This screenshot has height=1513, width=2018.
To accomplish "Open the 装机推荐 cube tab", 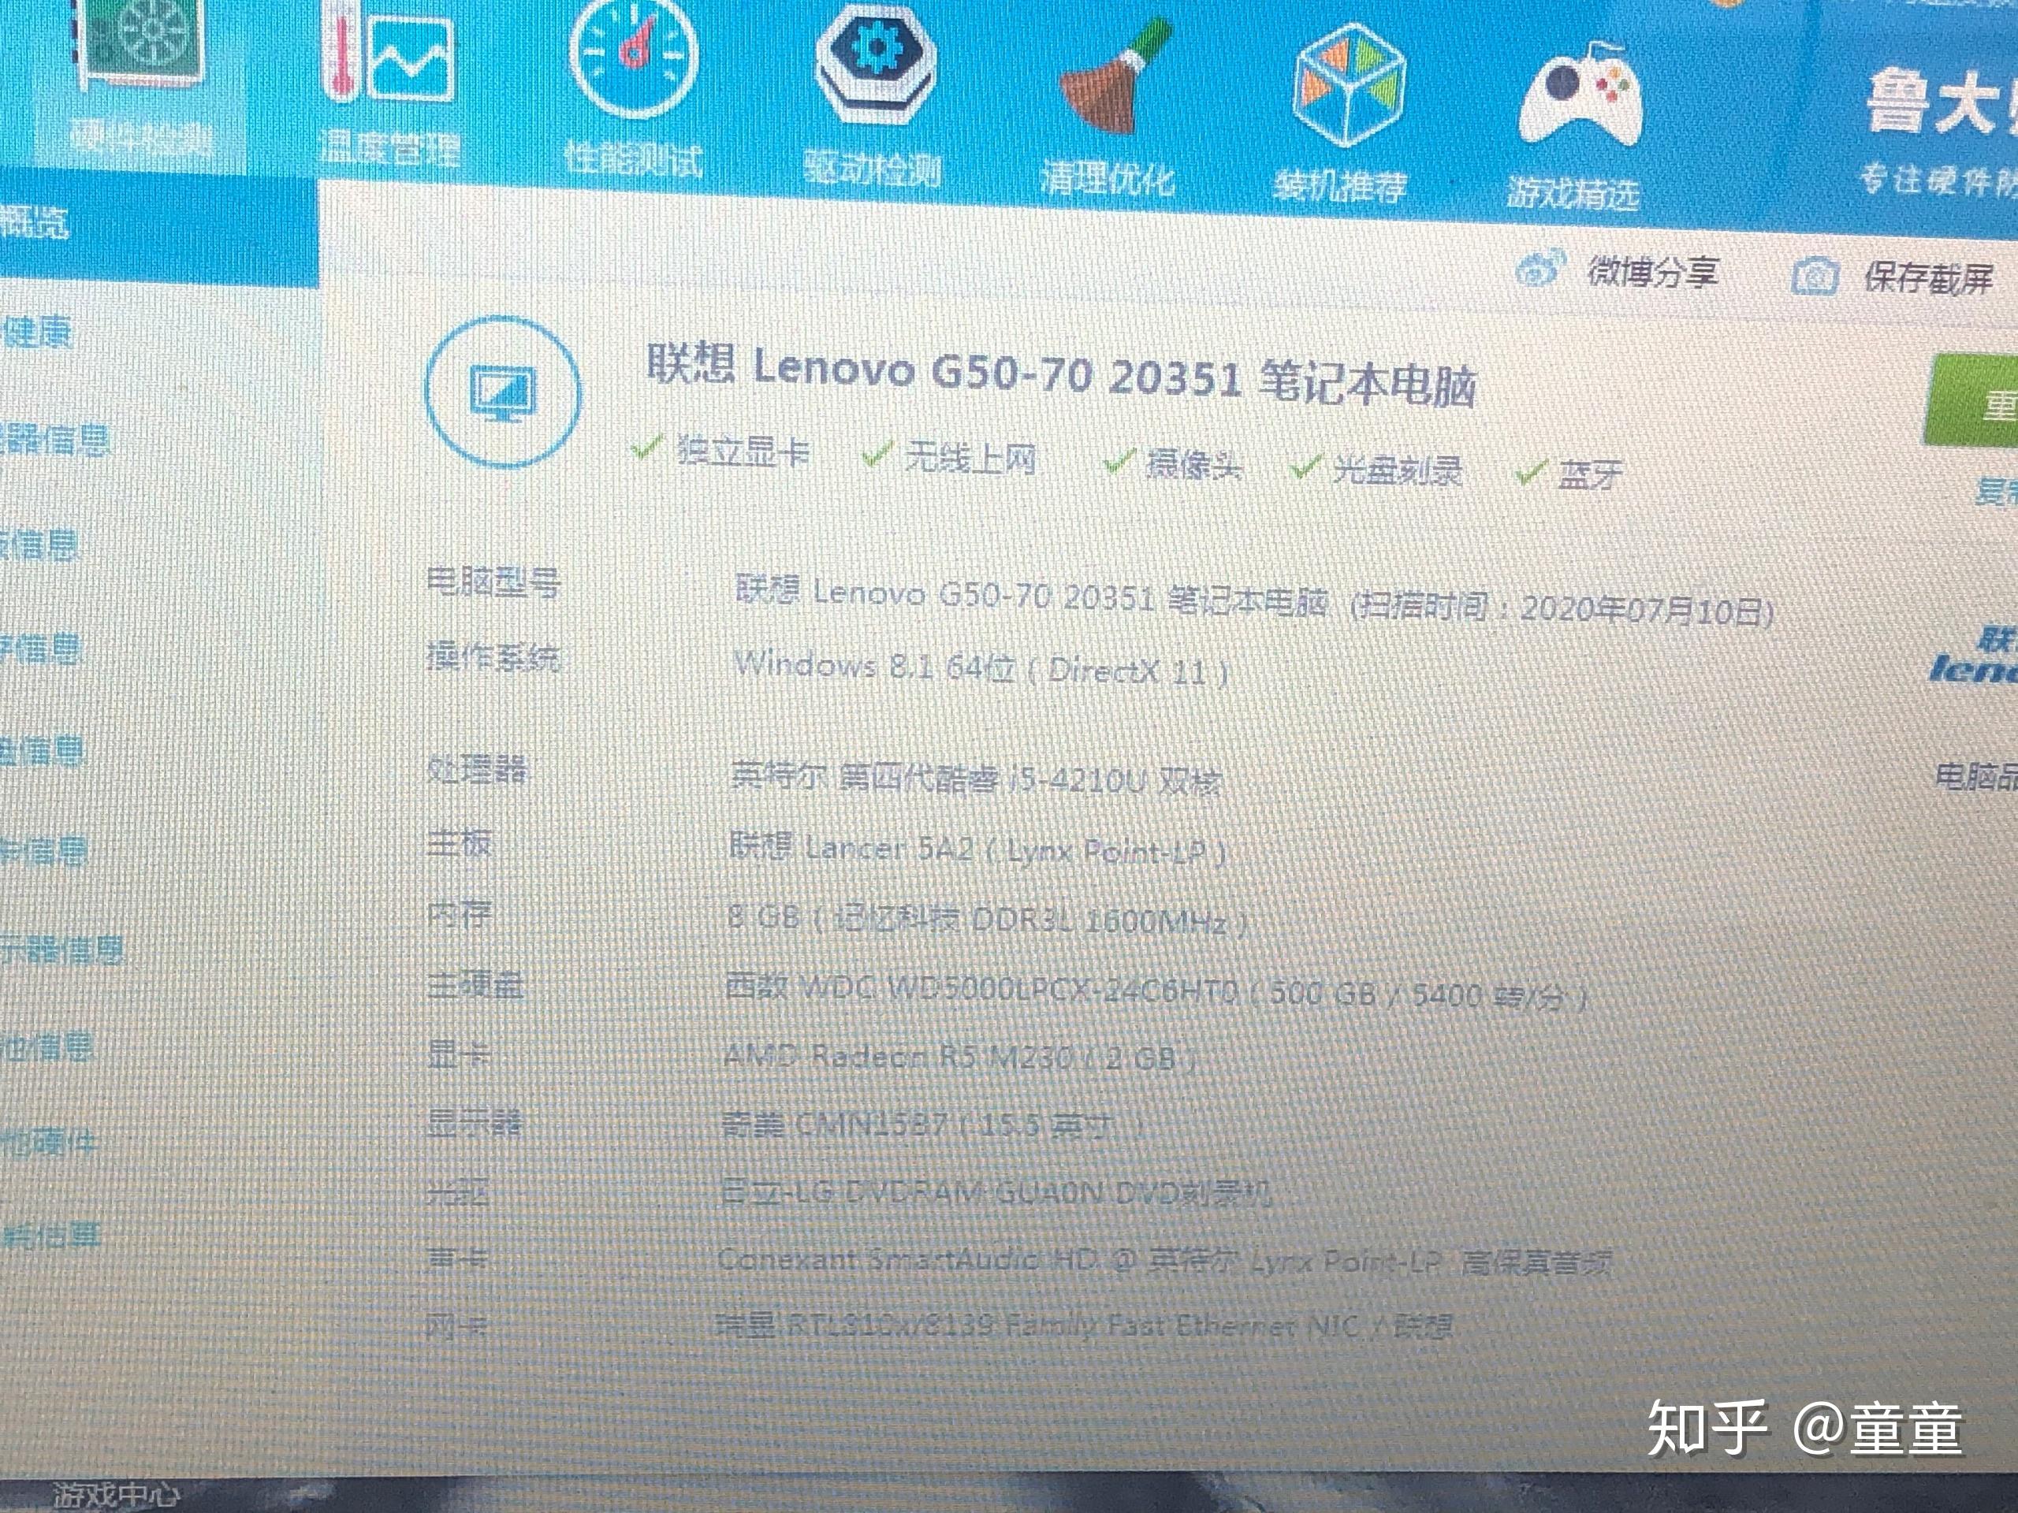I will tap(1341, 114).
